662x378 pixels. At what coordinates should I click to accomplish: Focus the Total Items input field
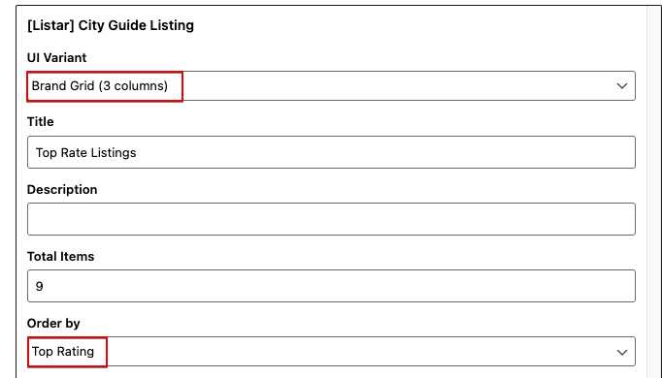click(331, 286)
